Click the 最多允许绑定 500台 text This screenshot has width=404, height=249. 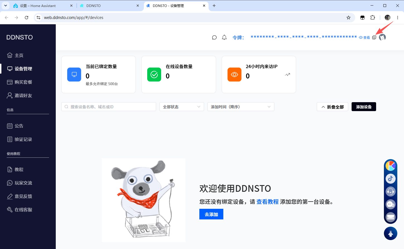(102, 84)
